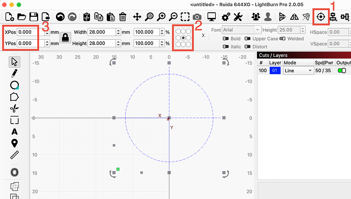
Task: Open Settings with the gears icon
Action: click(226, 17)
